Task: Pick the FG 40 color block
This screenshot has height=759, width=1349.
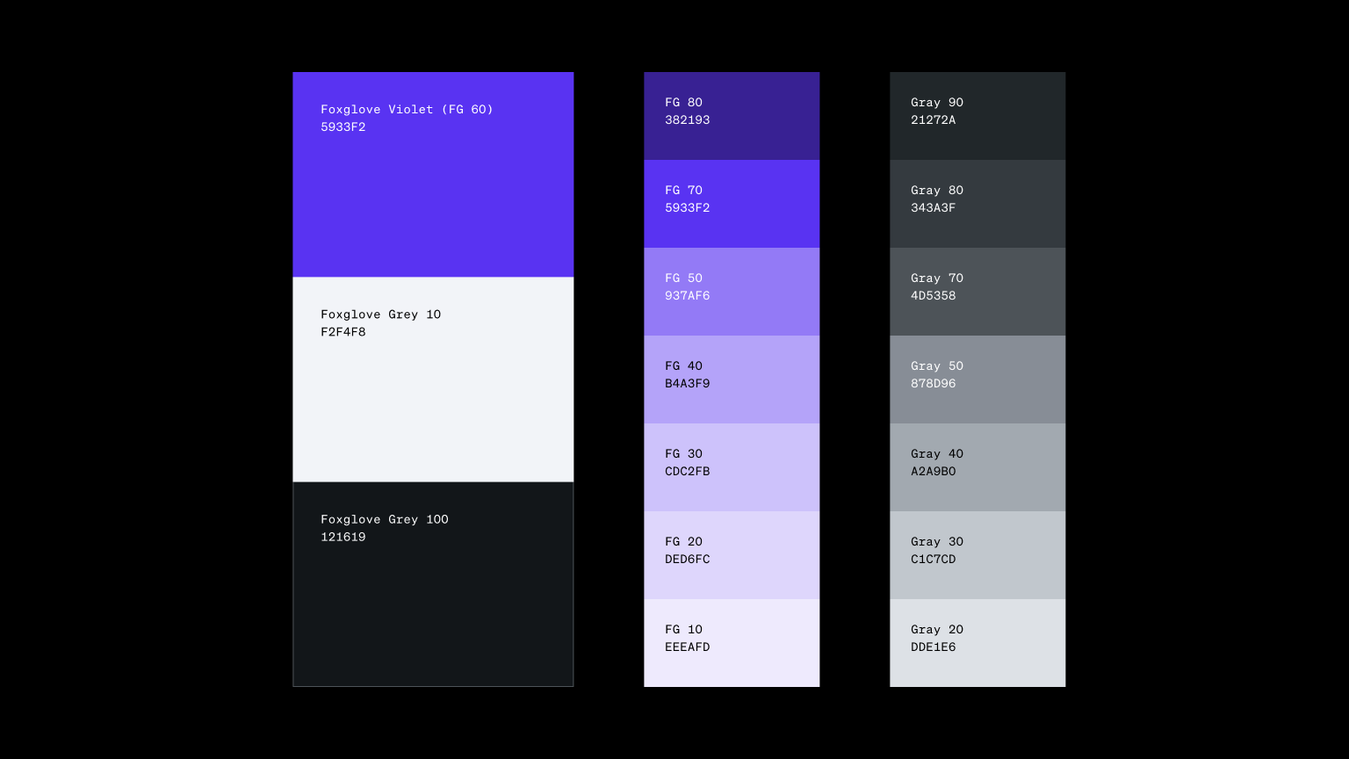Action: 732,379
